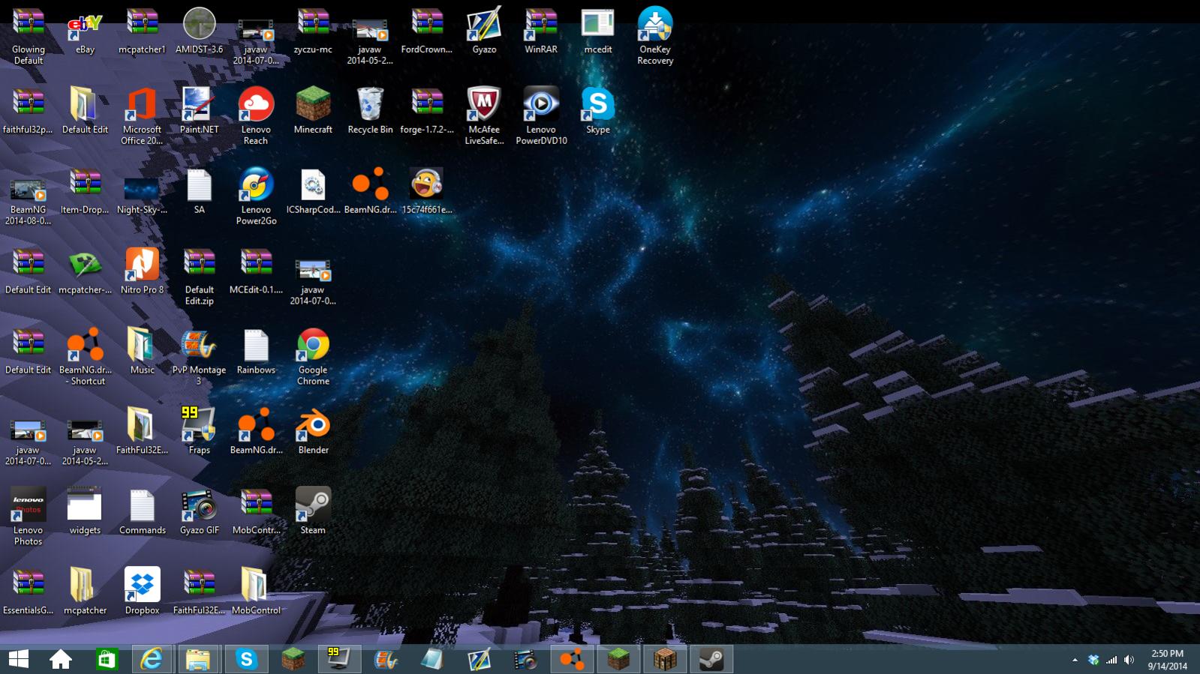Click the crafting table icon in taskbar
This screenshot has width=1200, height=674.
coord(665,659)
